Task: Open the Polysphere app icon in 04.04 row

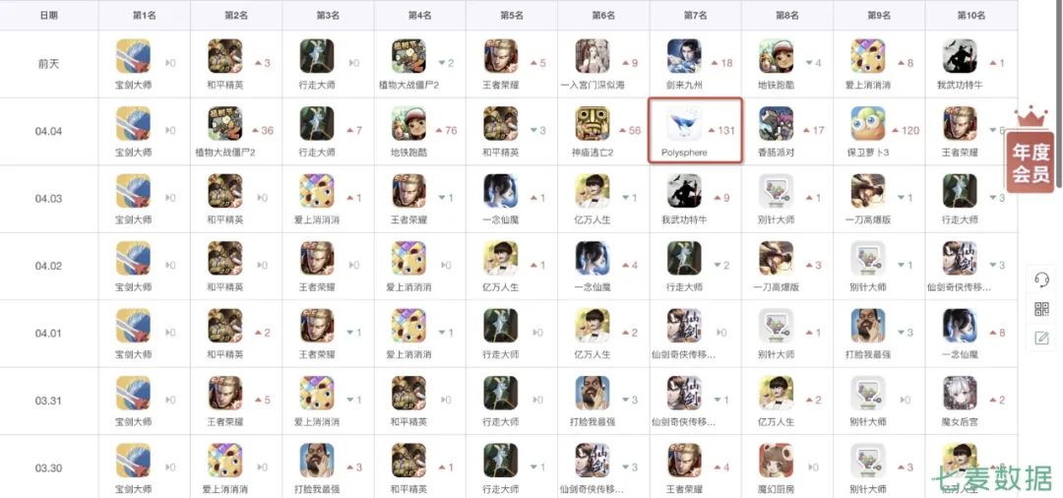Action: (x=684, y=123)
